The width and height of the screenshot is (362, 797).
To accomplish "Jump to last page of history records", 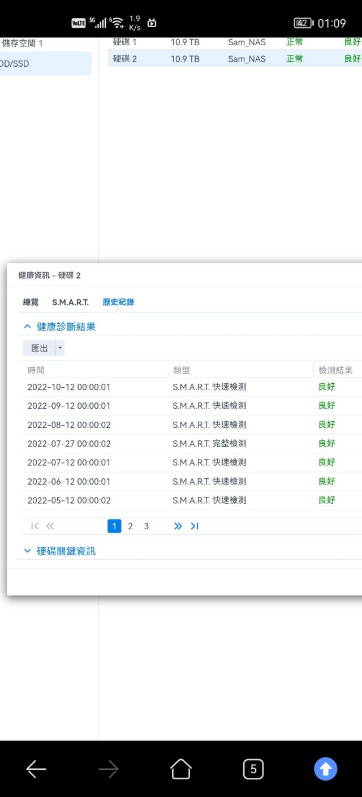I will [x=195, y=526].
